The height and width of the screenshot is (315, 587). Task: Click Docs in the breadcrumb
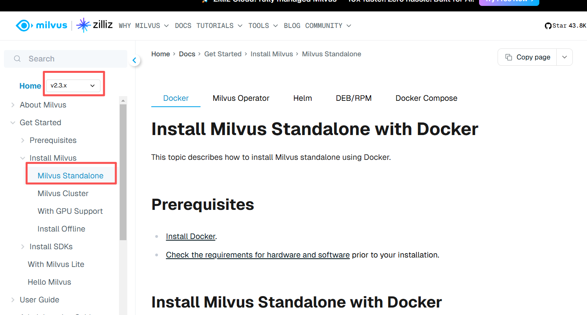click(x=187, y=54)
